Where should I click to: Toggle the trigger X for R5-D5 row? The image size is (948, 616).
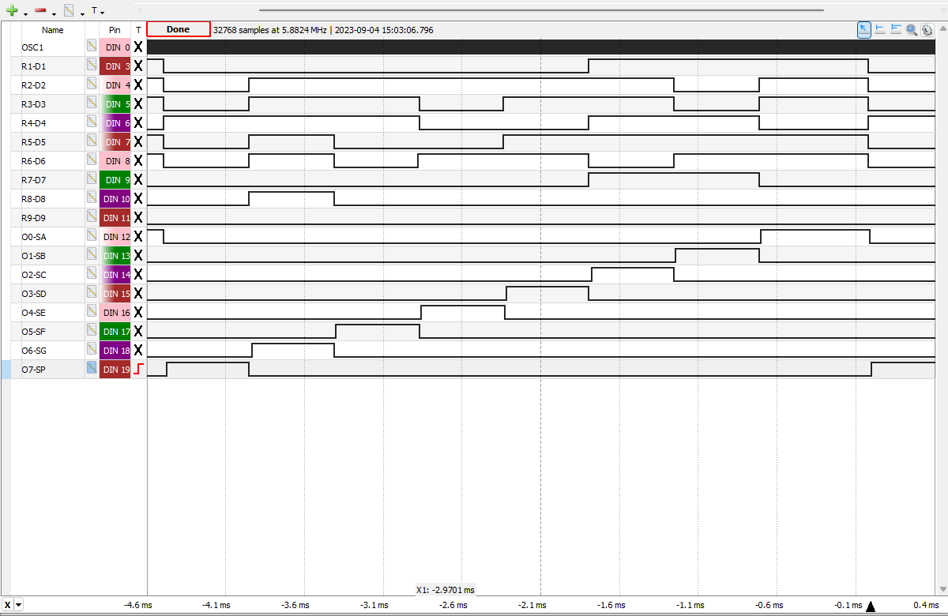pyautogui.click(x=138, y=141)
